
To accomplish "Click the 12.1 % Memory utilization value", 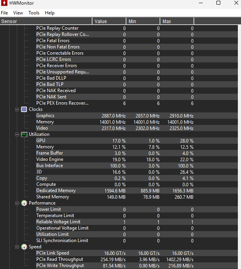I will click(119, 147).
